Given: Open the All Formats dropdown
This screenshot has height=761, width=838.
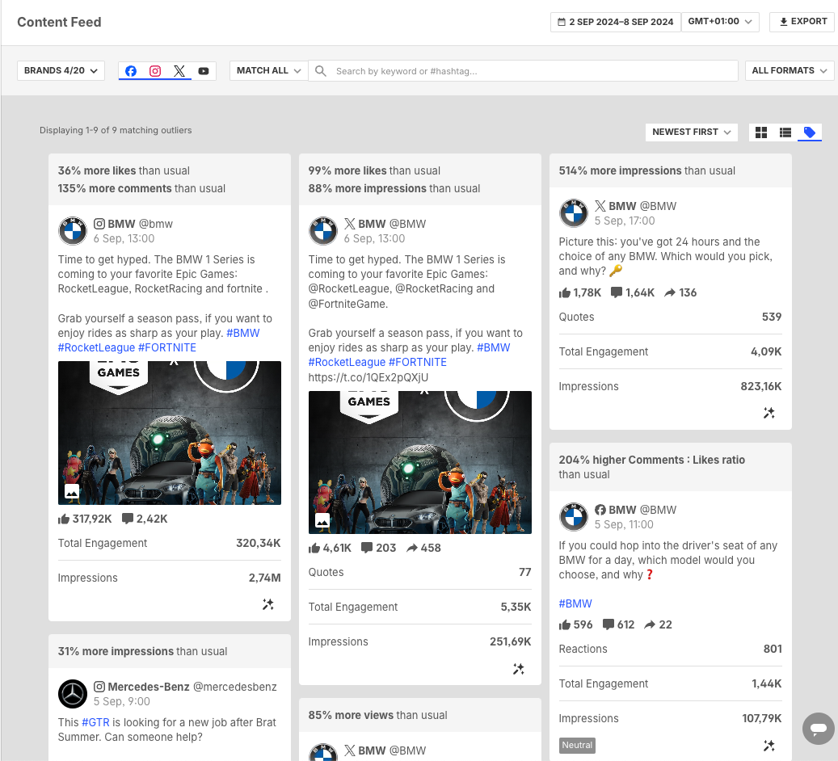Looking at the screenshot, I should [x=790, y=70].
